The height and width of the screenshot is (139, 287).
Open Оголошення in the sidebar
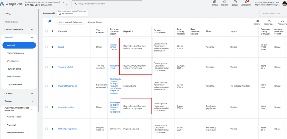pyautogui.click(x=13, y=61)
